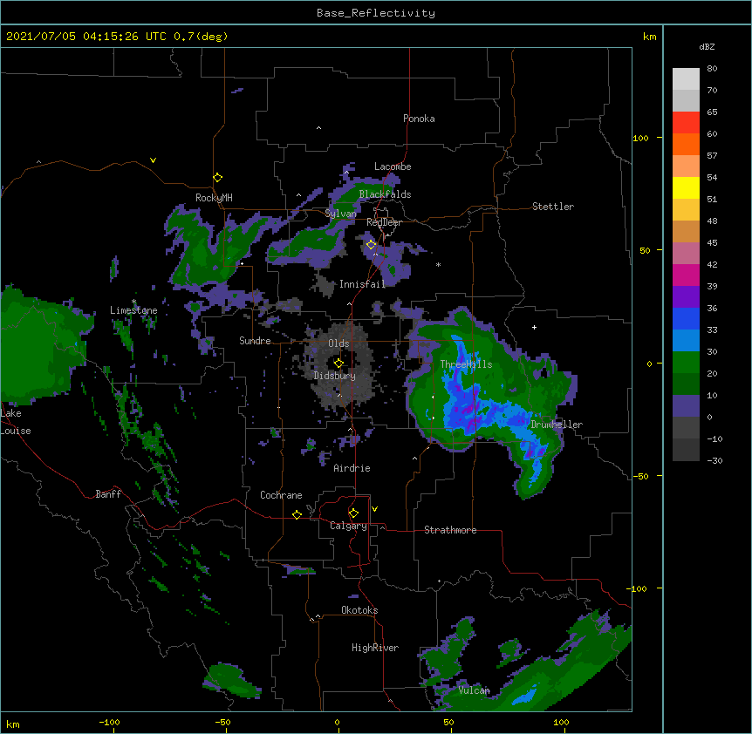This screenshot has width=752, height=734.
Task: Click the Strathmore city label
Action: [450, 530]
